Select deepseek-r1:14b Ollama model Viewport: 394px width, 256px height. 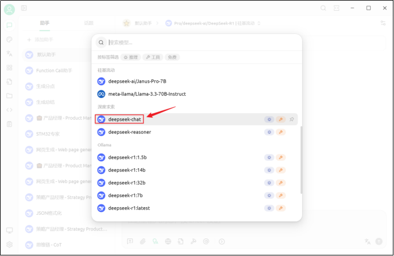point(197,170)
